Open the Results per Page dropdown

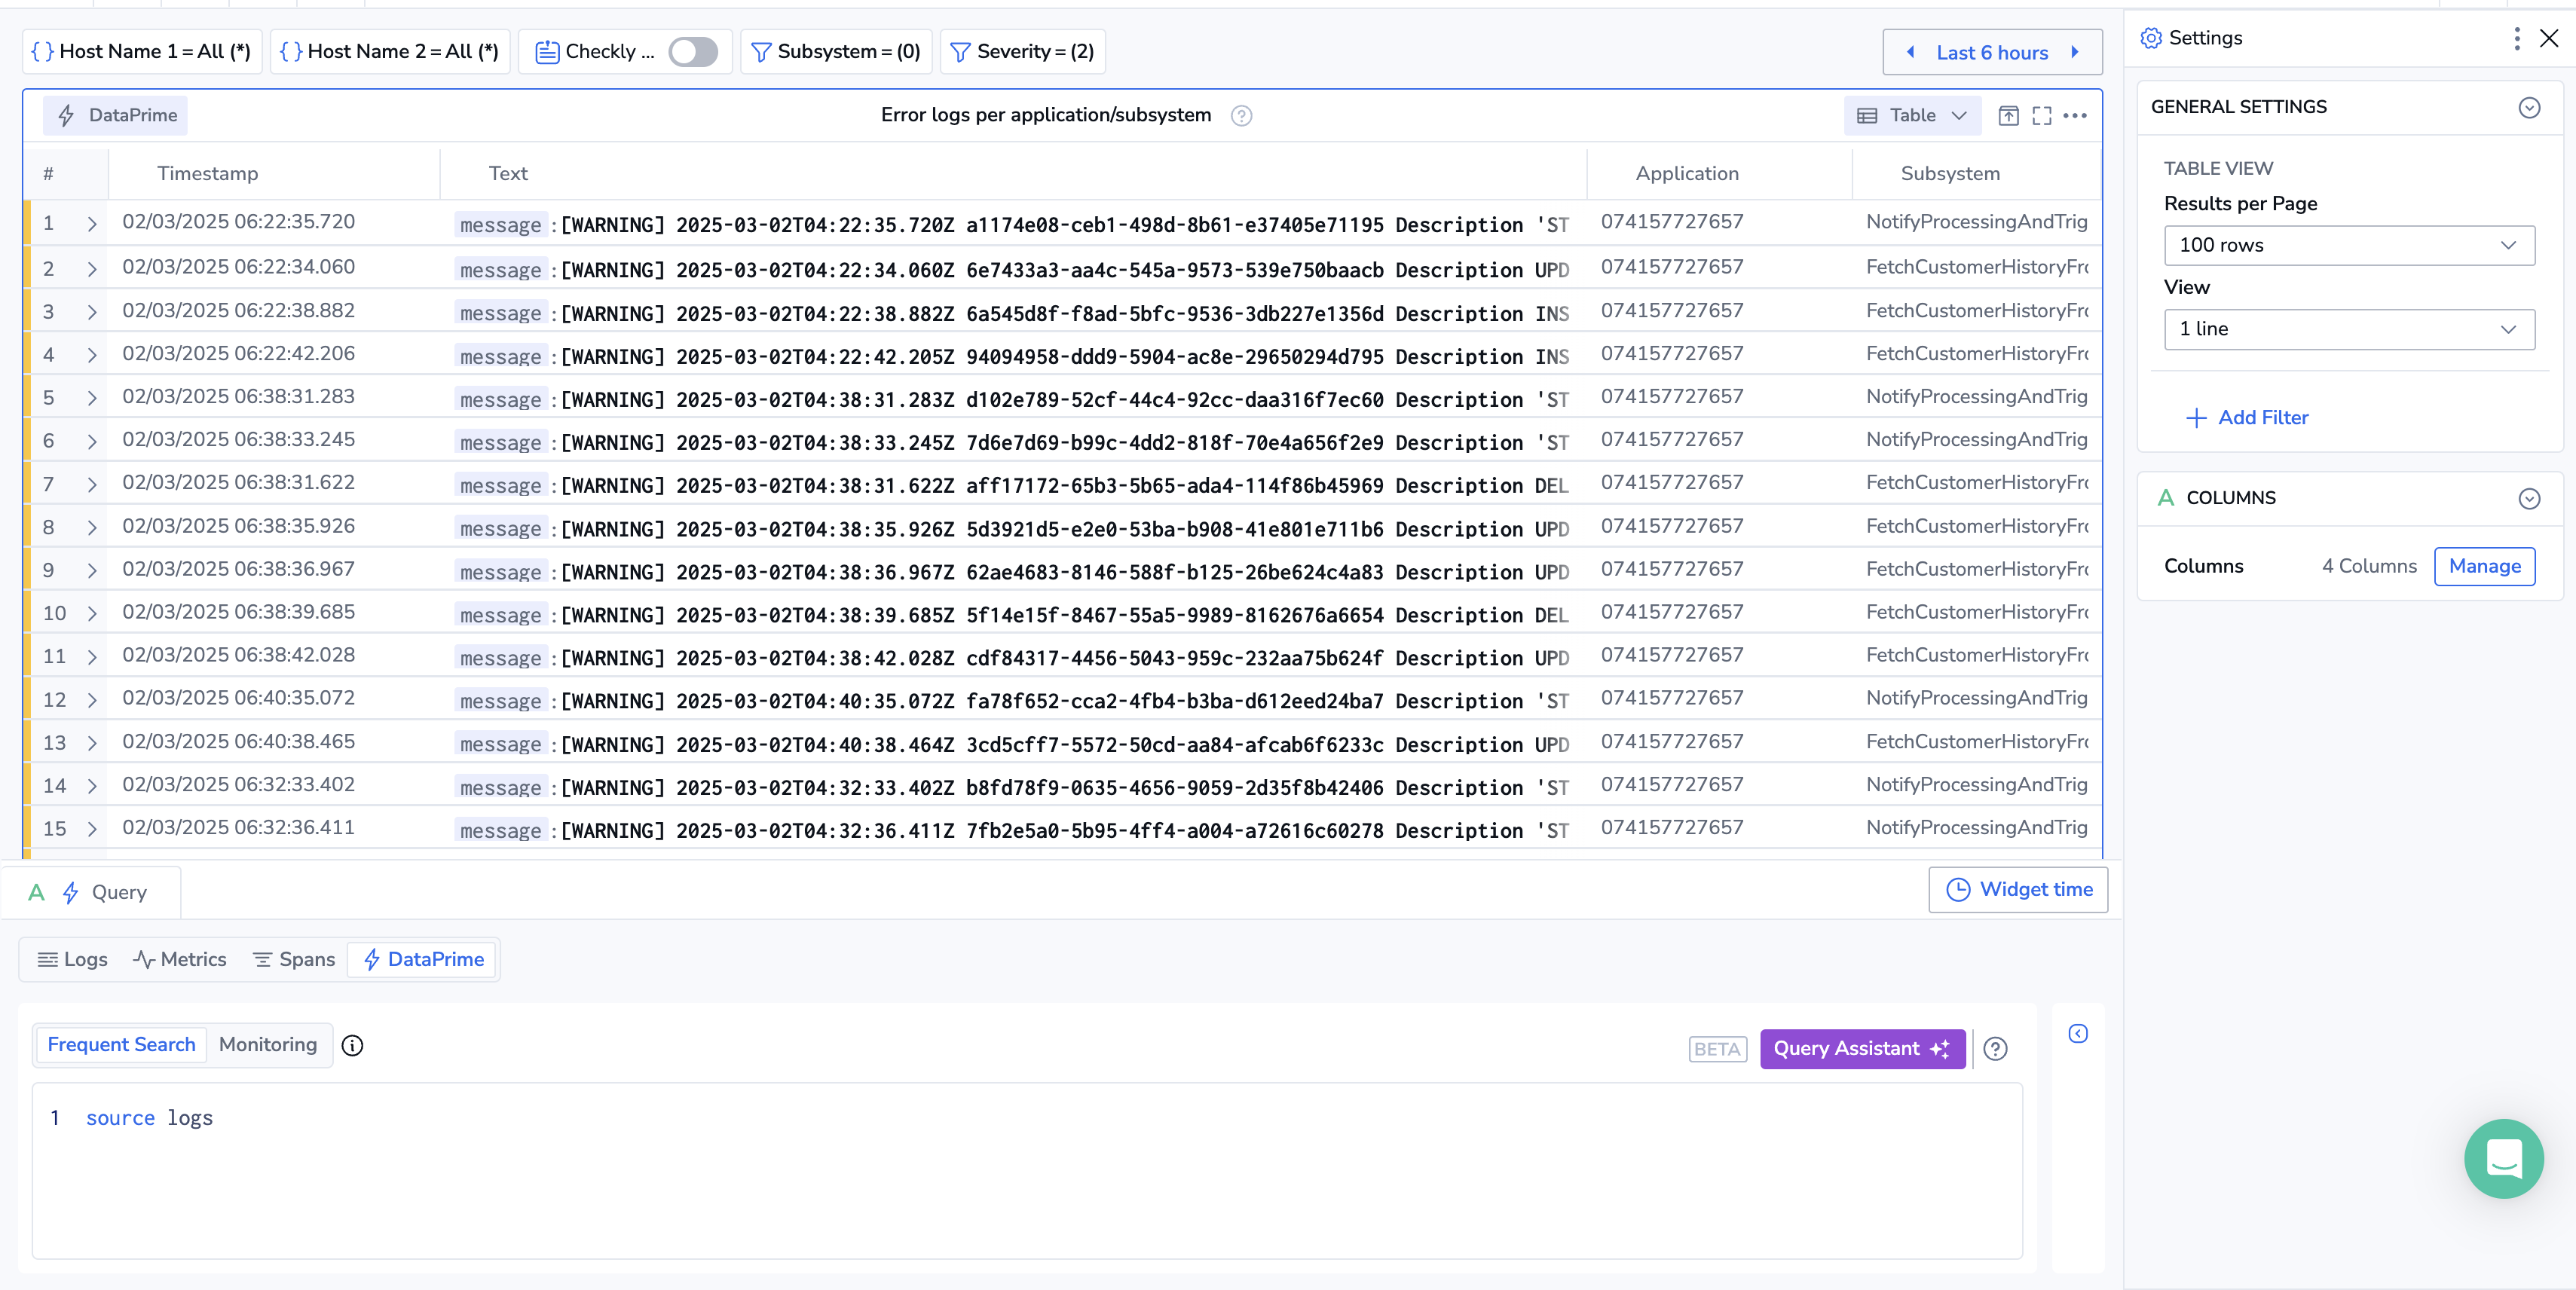tap(2349, 245)
